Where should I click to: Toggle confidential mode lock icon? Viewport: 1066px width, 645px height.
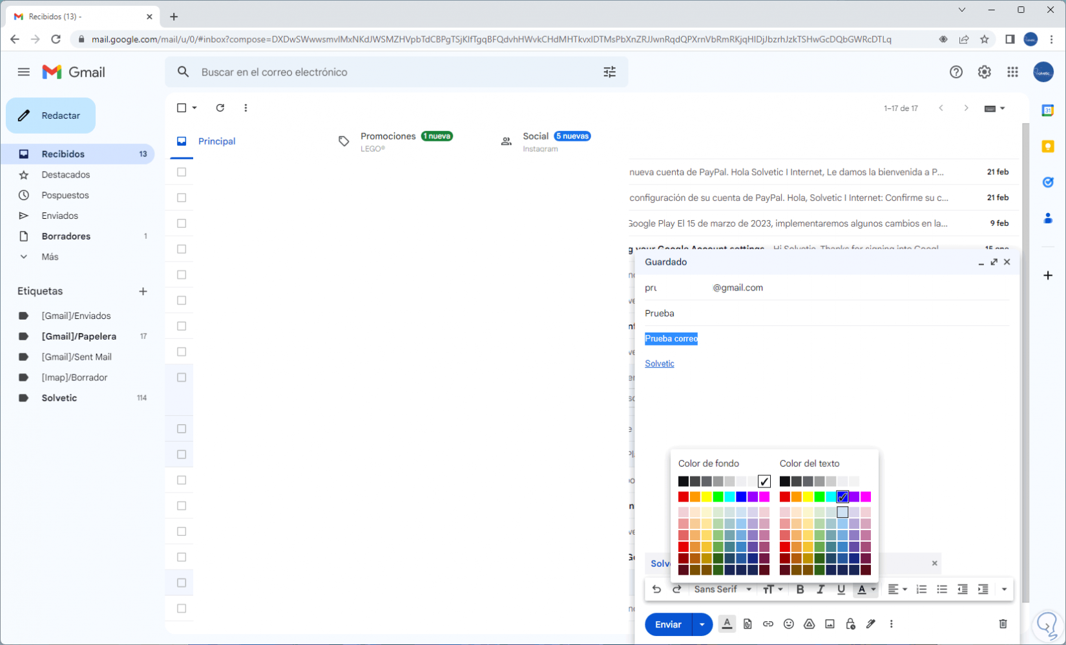click(850, 624)
